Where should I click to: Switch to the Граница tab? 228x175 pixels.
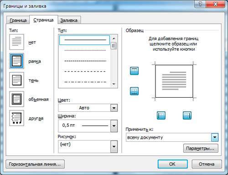click(18, 20)
